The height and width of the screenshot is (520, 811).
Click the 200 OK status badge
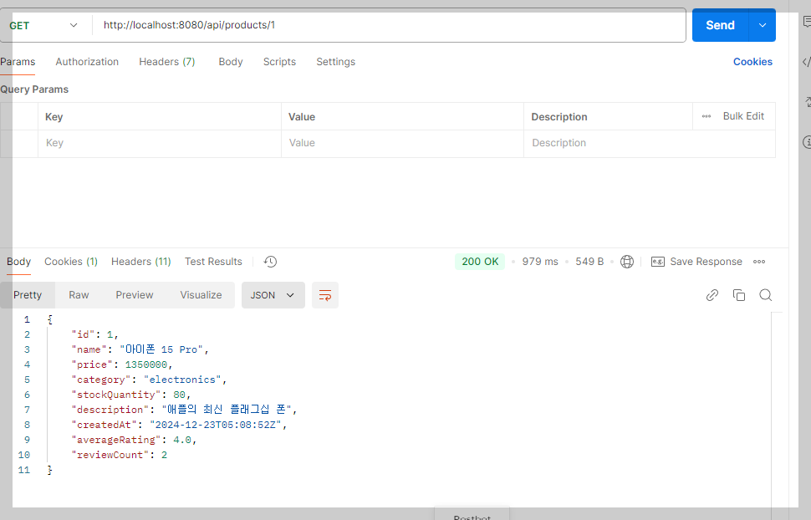point(480,262)
